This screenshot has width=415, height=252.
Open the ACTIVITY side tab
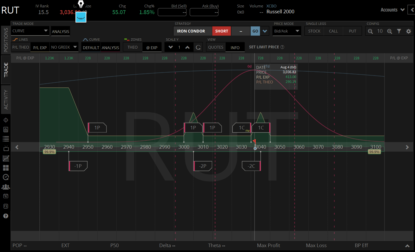coord(6,100)
